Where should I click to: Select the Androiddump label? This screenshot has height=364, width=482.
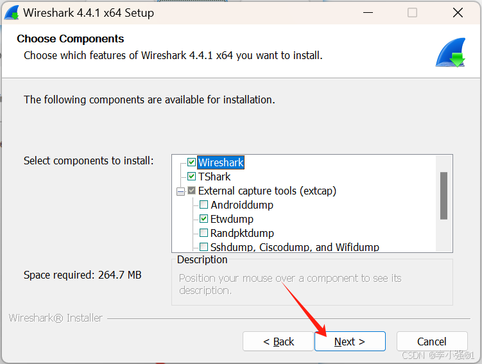click(x=242, y=205)
